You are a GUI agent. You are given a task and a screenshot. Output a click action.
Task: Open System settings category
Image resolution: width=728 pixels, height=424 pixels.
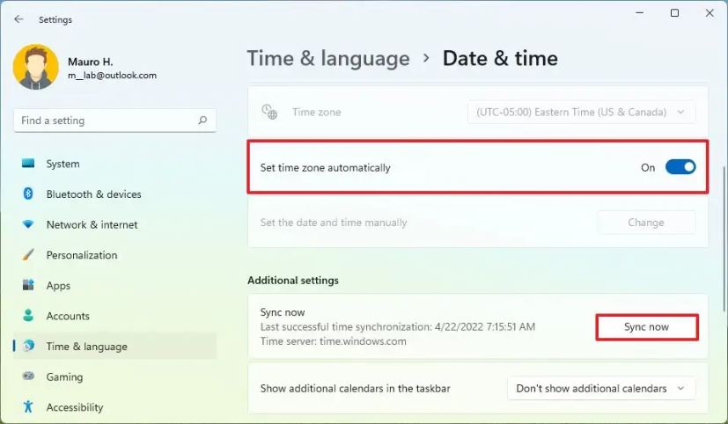point(115,164)
